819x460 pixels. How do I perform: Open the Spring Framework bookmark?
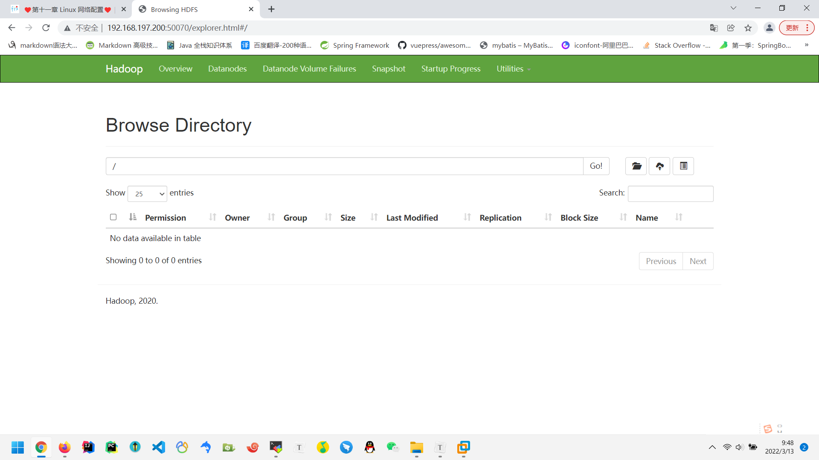coord(355,45)
